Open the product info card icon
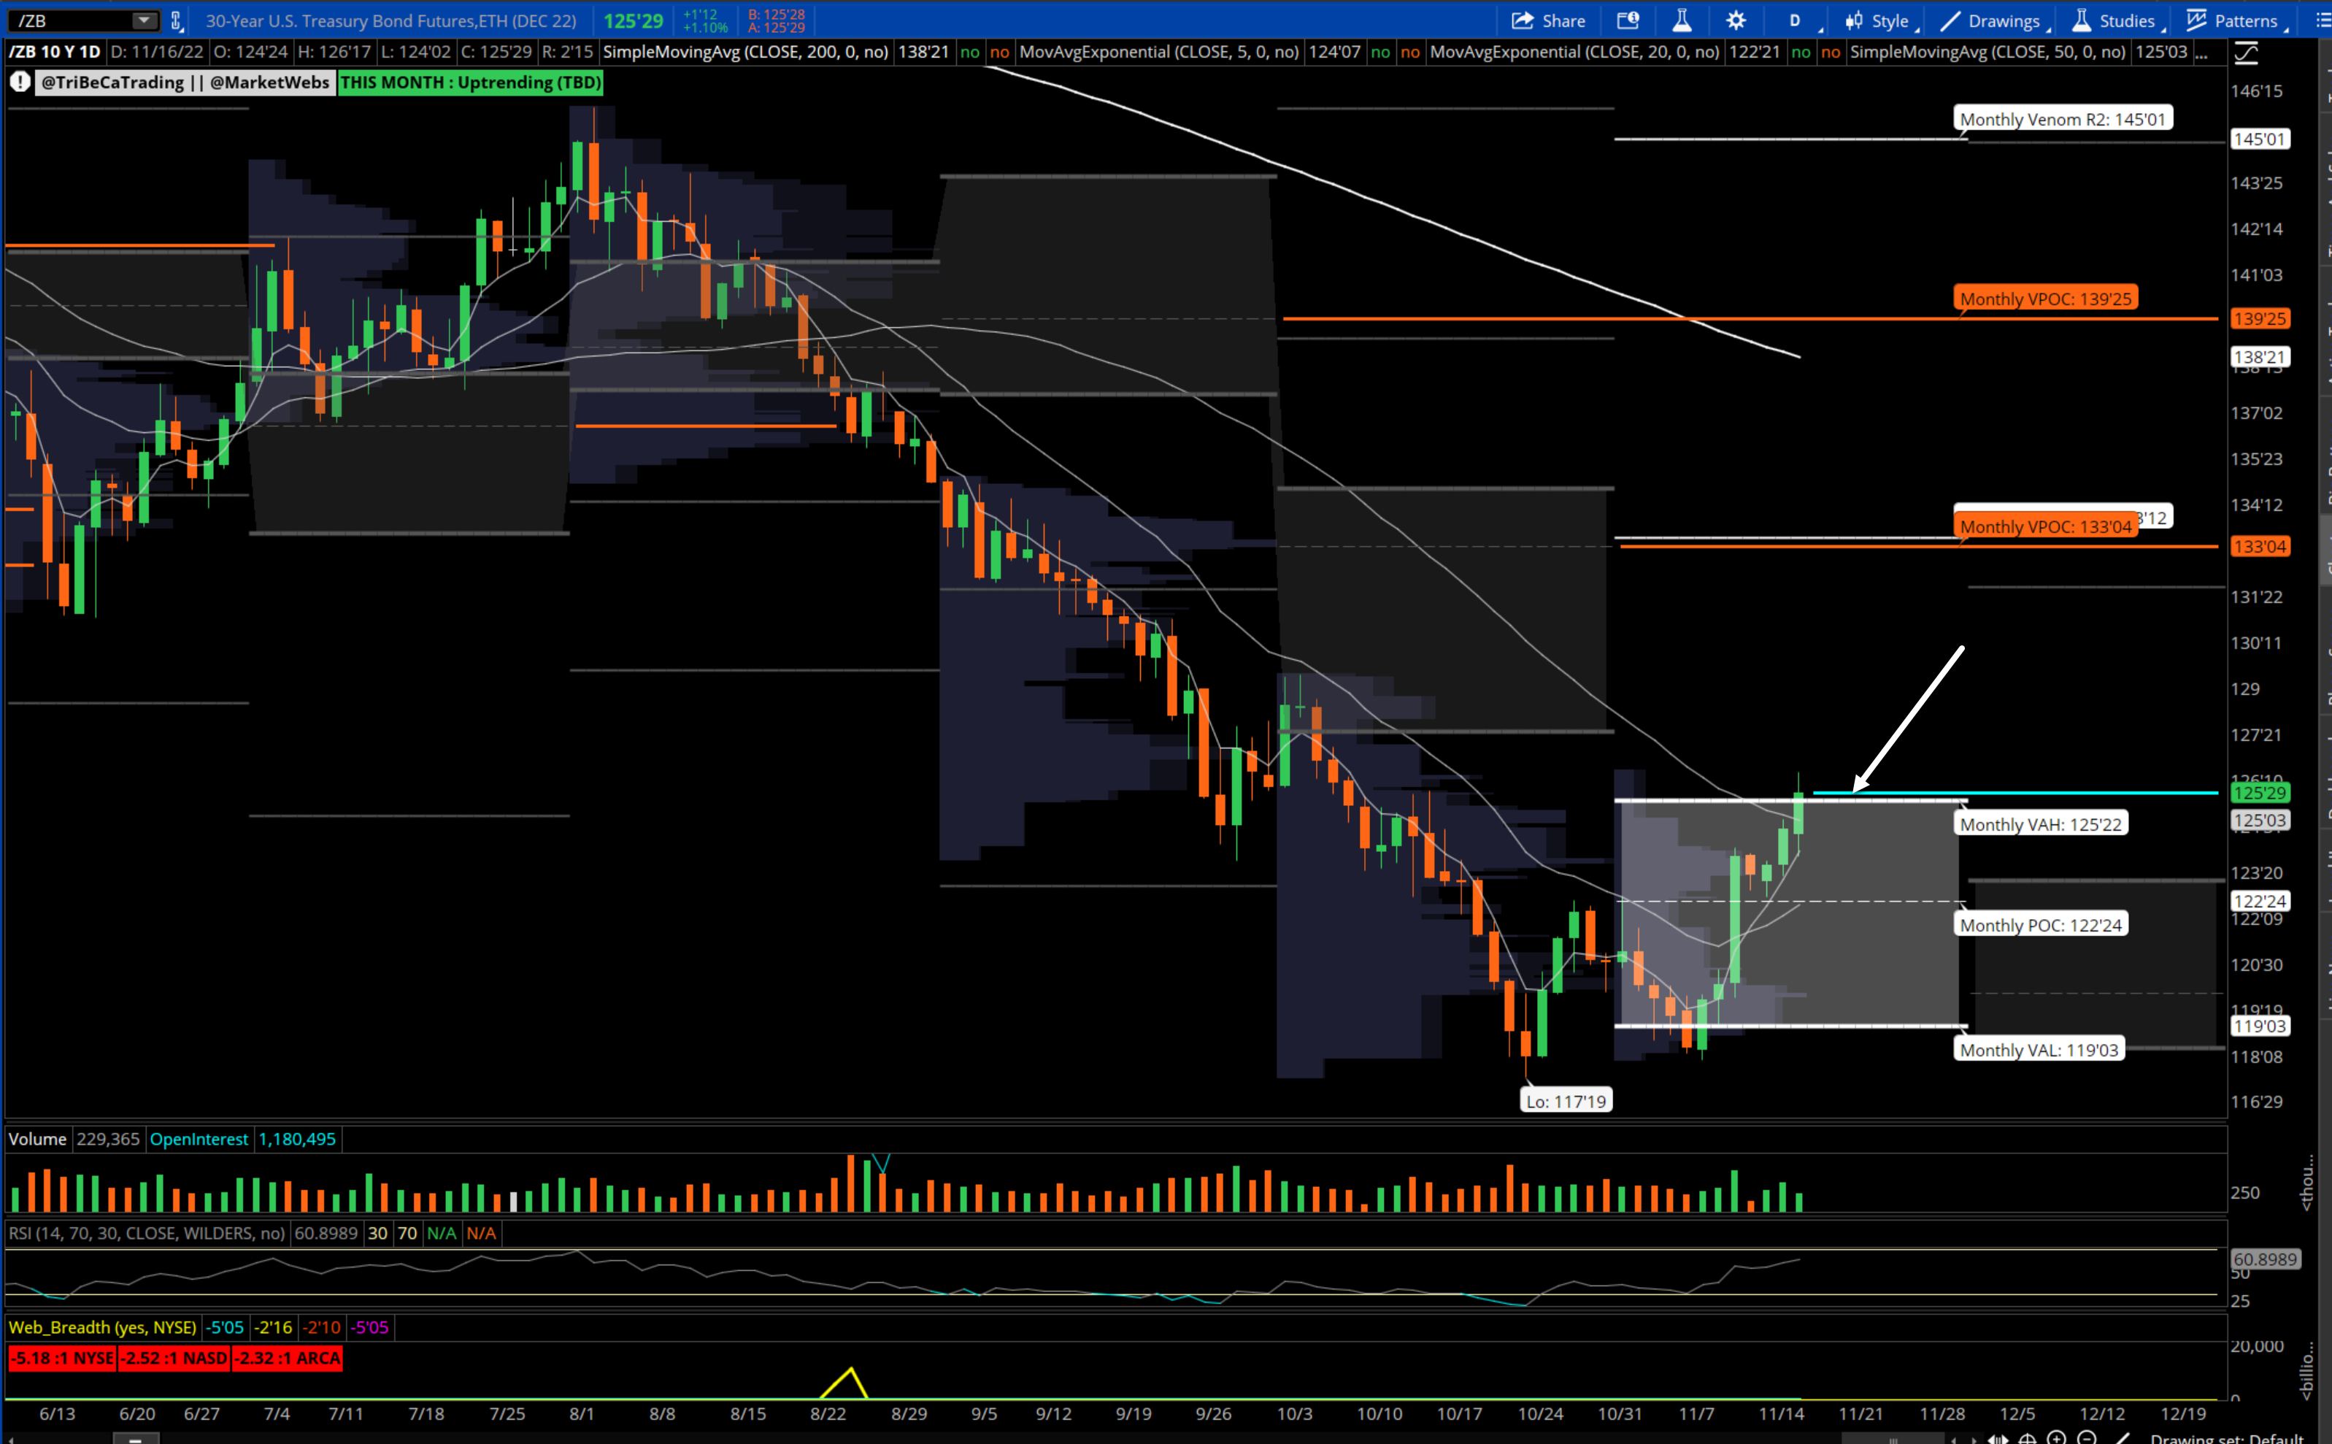 pyautogui.click(x=1628, y=20)
